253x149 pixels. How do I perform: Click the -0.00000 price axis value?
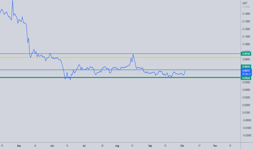[x=246, y=120]
